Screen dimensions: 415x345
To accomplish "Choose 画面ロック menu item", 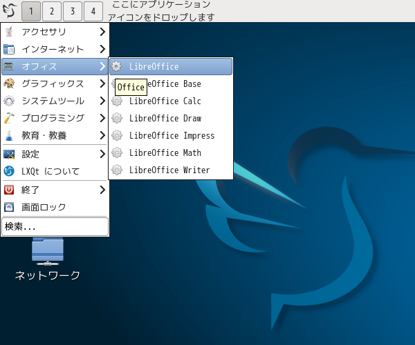I will click(55, 207).
